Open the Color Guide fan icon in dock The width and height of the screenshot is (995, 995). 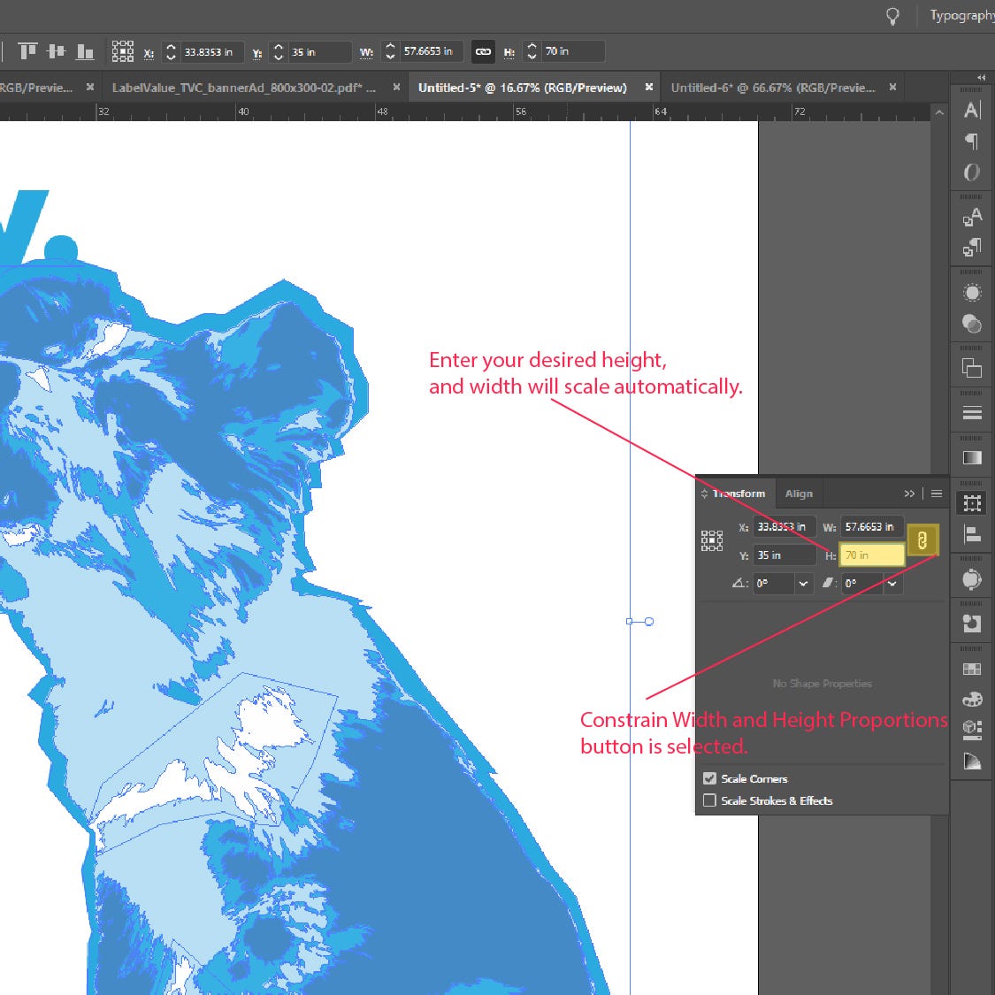[x=971, y=761]
